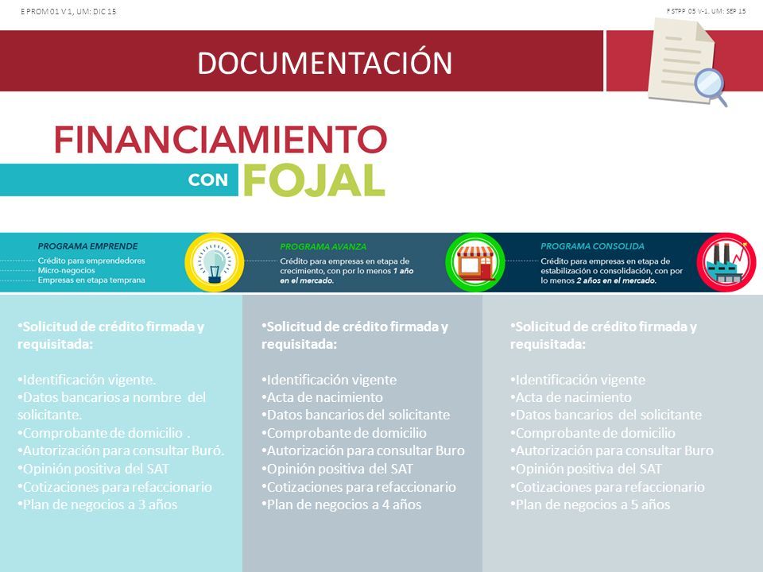This screenshot has width=763, height=572.
Task: Click 'Autorización para consultar Buro' in Consolida column
Action: tap(612, 450)
